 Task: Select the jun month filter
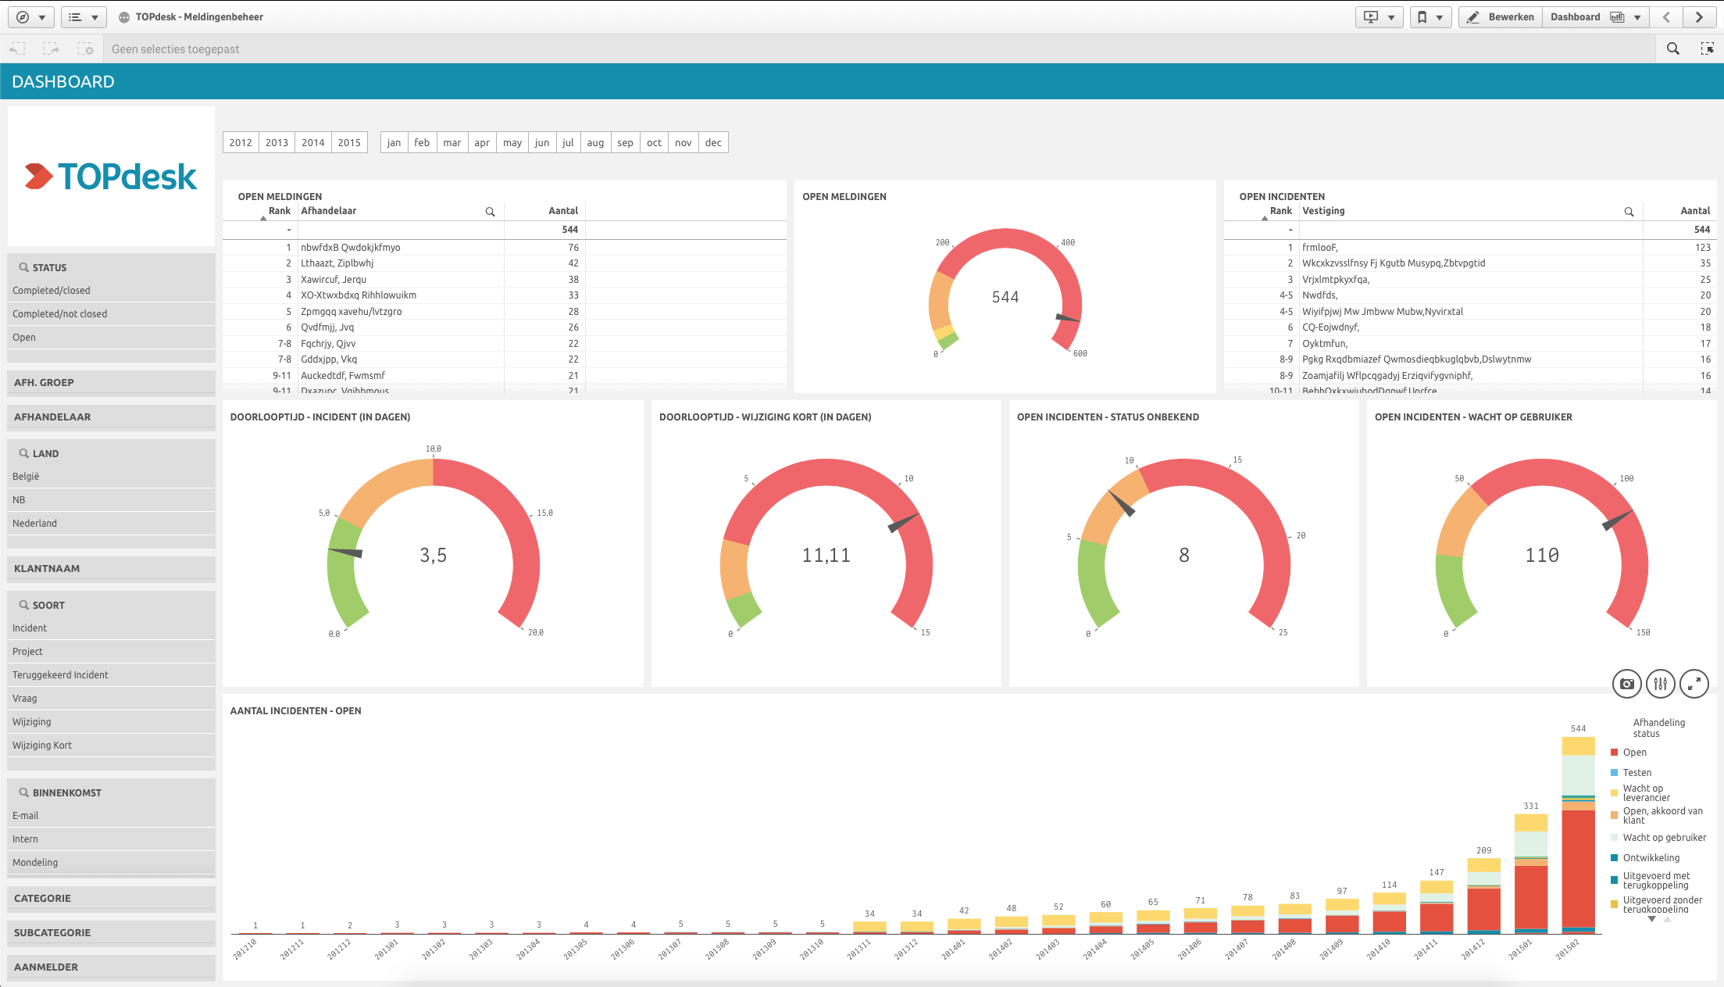click(x=542, y=142)
